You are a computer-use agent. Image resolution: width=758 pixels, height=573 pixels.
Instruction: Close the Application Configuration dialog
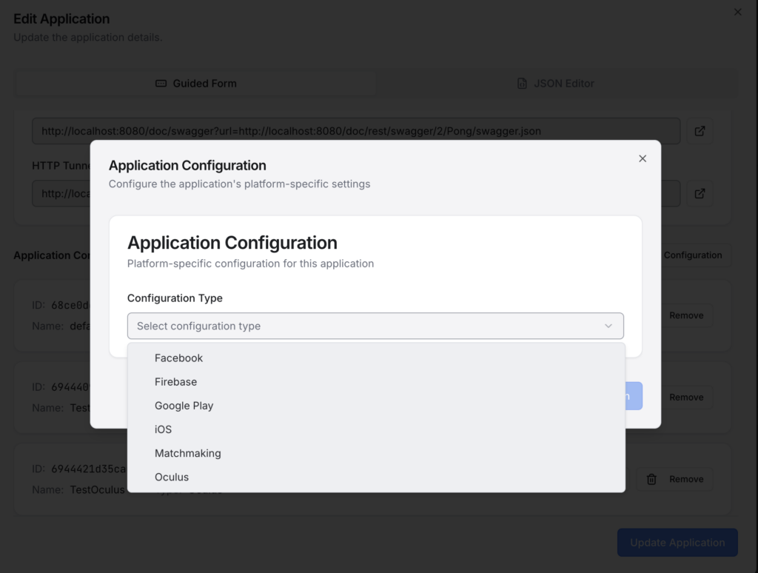643,158
